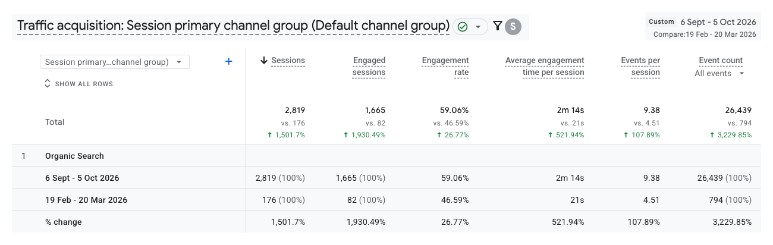Click the 521.94% cell in % change row
The height and width of the screenshot is (245, 773).
point(568,222)
